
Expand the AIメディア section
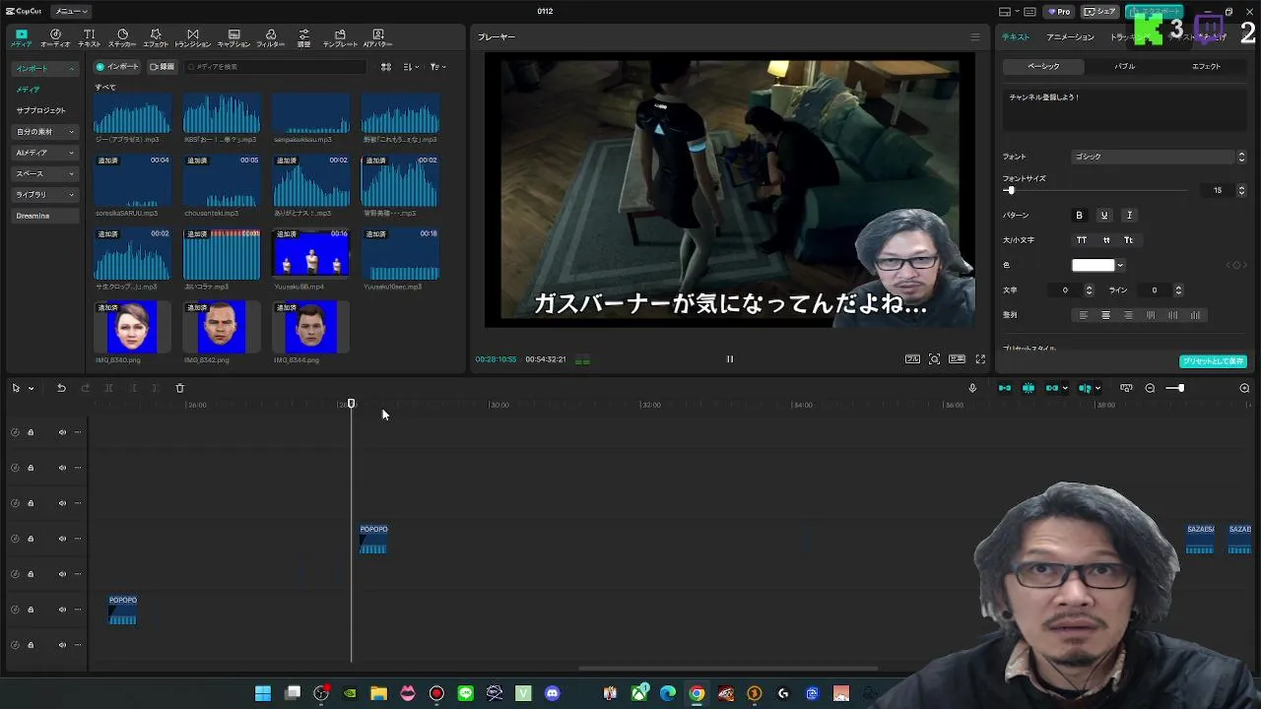pos(45,153)
